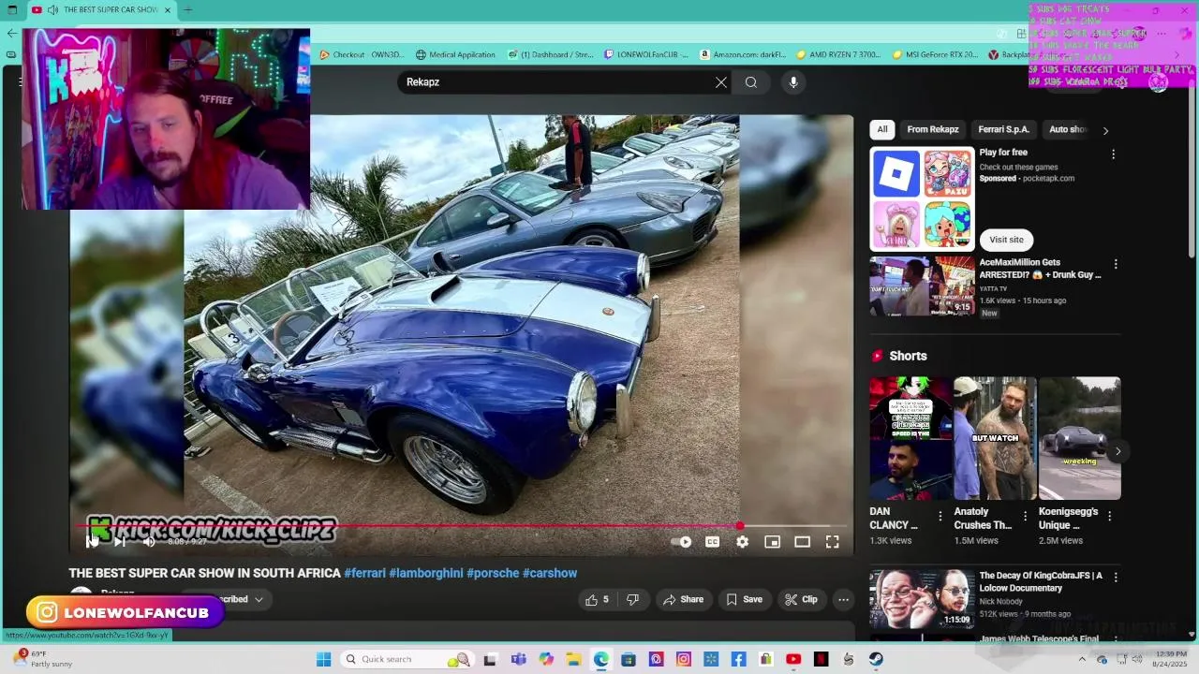Start voice search with the microphone icon

[793, 82]
